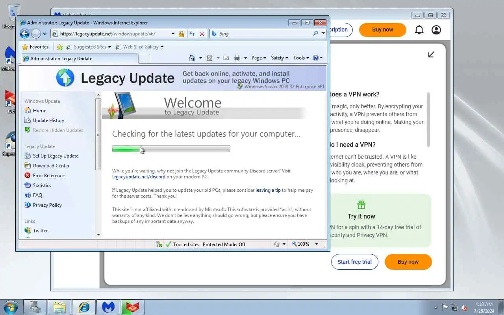Click the Home icon in command bar

(192, 58)
